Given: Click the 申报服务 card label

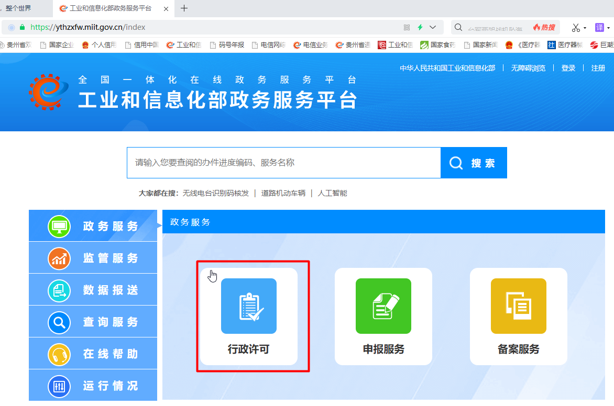Looking at the screenshot, I should [383, 349].
